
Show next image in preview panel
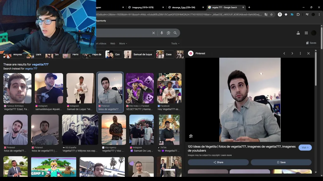292,54
